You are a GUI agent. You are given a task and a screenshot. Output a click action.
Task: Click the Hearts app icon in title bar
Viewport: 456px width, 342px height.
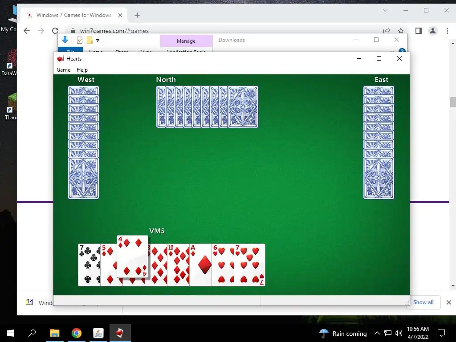60,58
